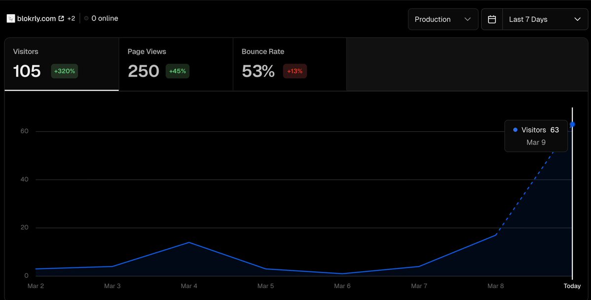Click the 20 y-axis value

pyautogui.click(x=25, y=227)
